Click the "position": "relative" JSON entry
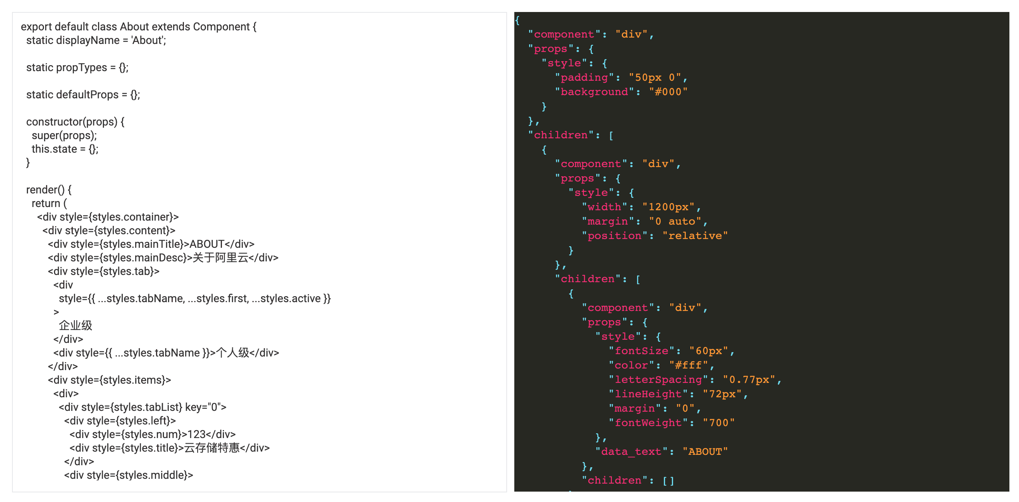Viewport: 1019px width, 502px height. coord(655,236)
